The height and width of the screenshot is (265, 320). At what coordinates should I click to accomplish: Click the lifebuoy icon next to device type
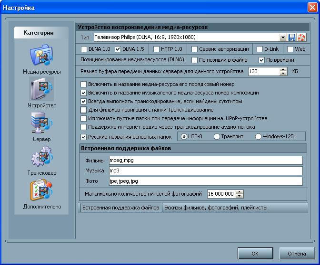301,37
